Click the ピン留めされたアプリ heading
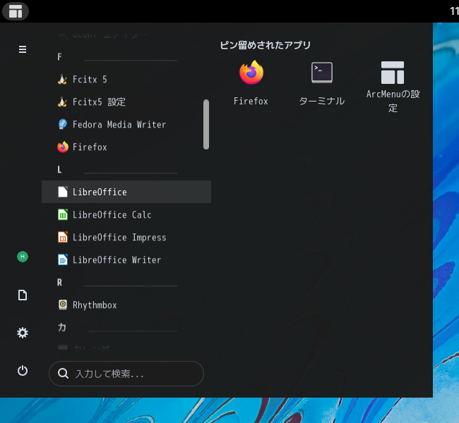The height and width of the screenshot is (423, 459). pyautogui.click(x=265, y=45)
